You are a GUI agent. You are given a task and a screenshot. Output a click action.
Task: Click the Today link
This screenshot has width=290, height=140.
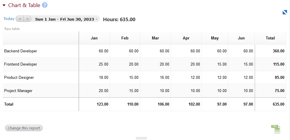(9, 19)
